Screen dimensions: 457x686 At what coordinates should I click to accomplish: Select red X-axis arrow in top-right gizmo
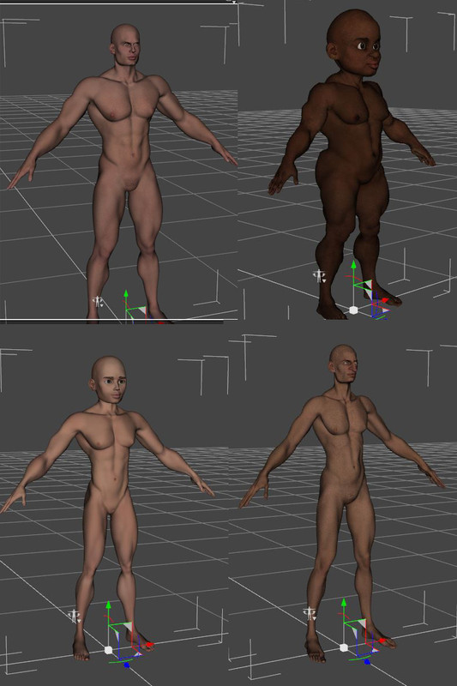pos(384,300)
